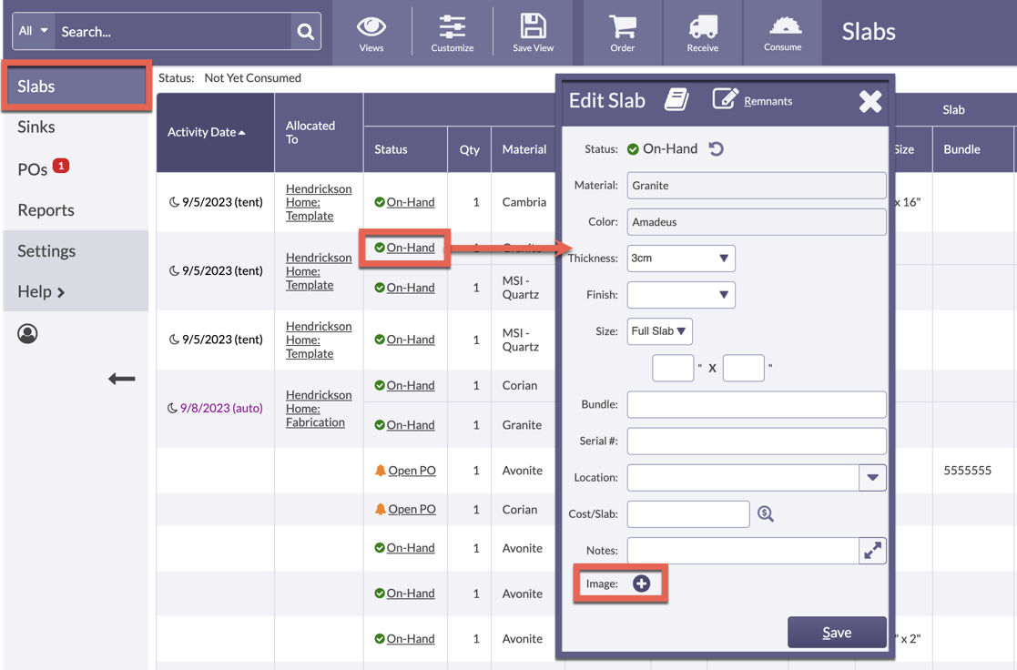Select Sinks in the left sidebar
The height and width of the screenshot is (670, 1017).
point(36,127)
